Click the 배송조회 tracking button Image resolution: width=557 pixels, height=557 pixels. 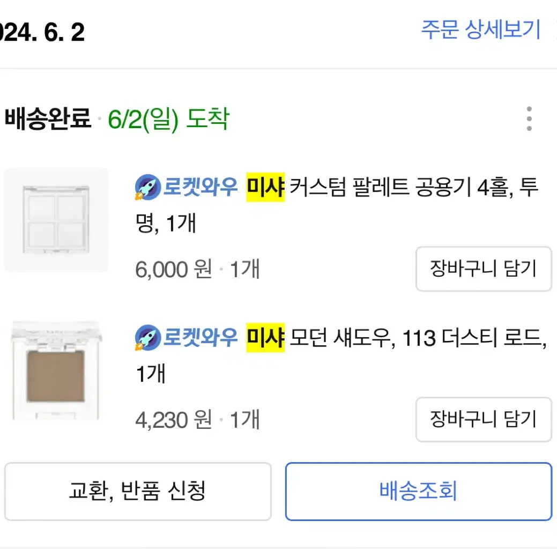click(419, 492)
